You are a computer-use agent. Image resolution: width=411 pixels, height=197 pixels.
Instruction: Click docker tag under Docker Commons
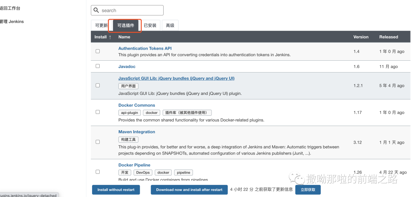click(x=151, y=113)
